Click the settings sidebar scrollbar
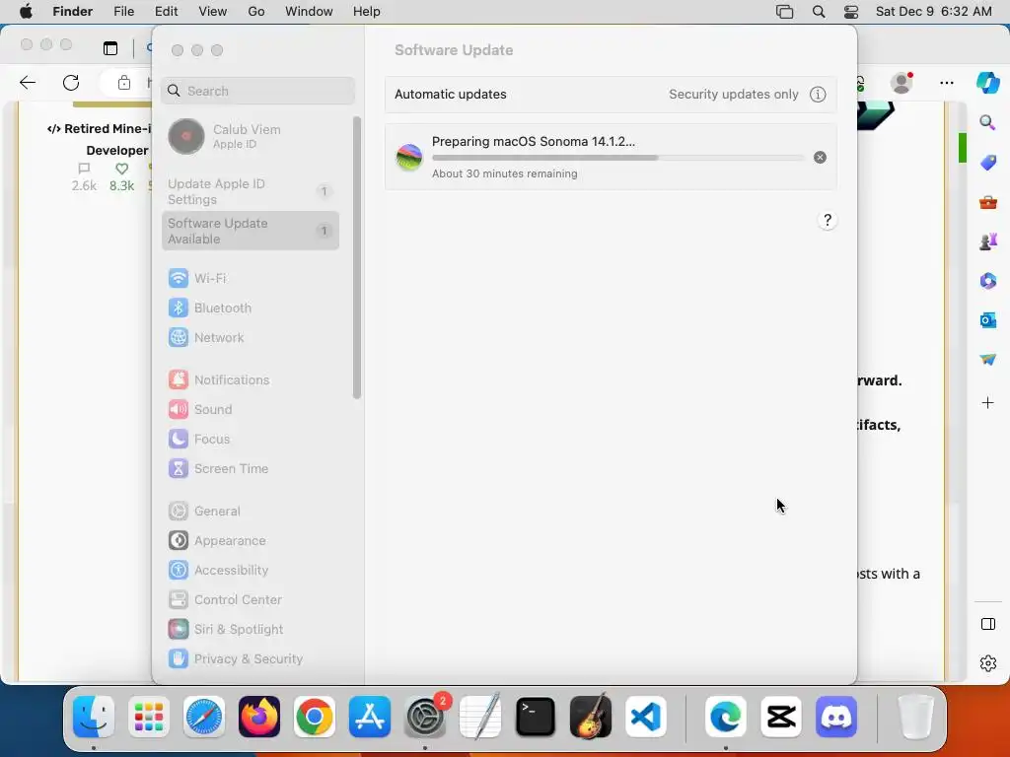 point(357,257)
